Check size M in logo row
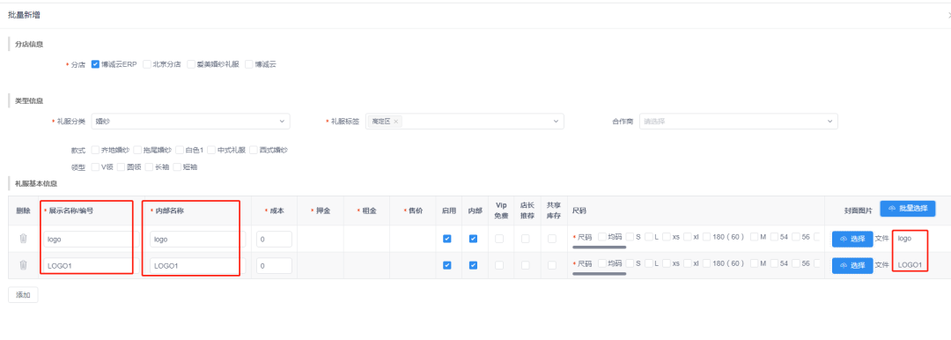Image resolution: width=951 pixels, height=340 pixels. click(754, 237)
